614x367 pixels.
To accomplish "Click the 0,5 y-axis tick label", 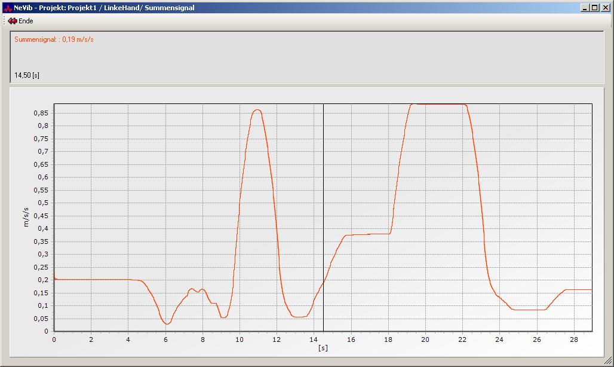I will (43, 203).
